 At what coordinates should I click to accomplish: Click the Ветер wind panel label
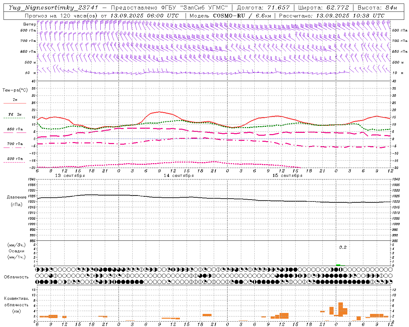click(x=29, y=24)
